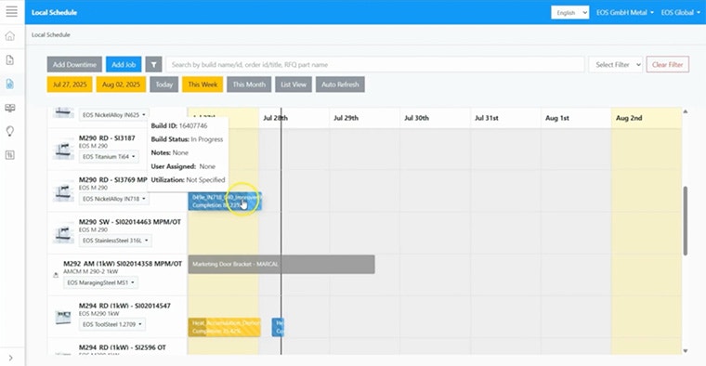
Task: Click the M290 SW - SI02014463 MPM/OT name
Action: tap(130, 222)
